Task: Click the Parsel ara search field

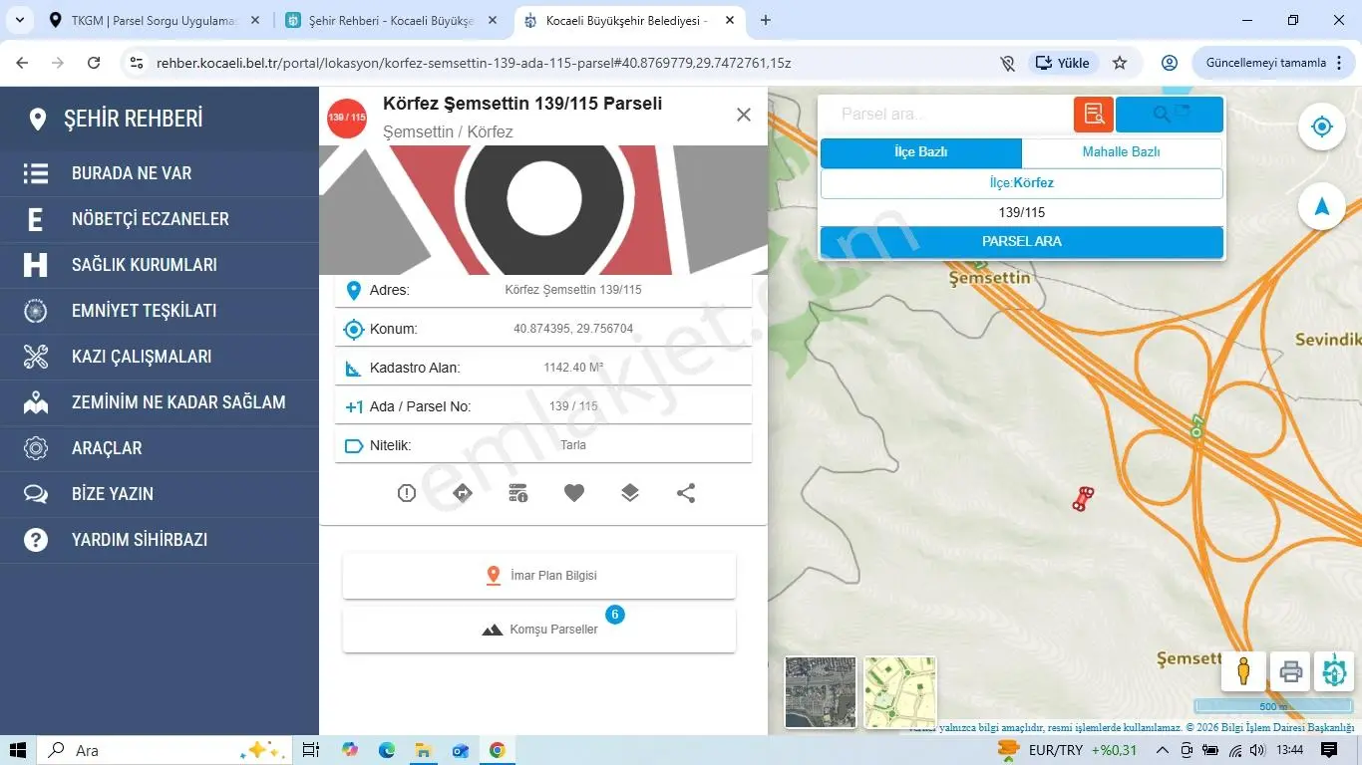Action: click(x=946, y=115)
